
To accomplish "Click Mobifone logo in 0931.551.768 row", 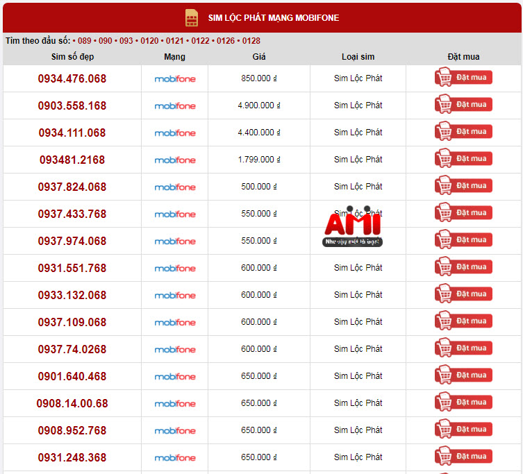I will point(175,269).
